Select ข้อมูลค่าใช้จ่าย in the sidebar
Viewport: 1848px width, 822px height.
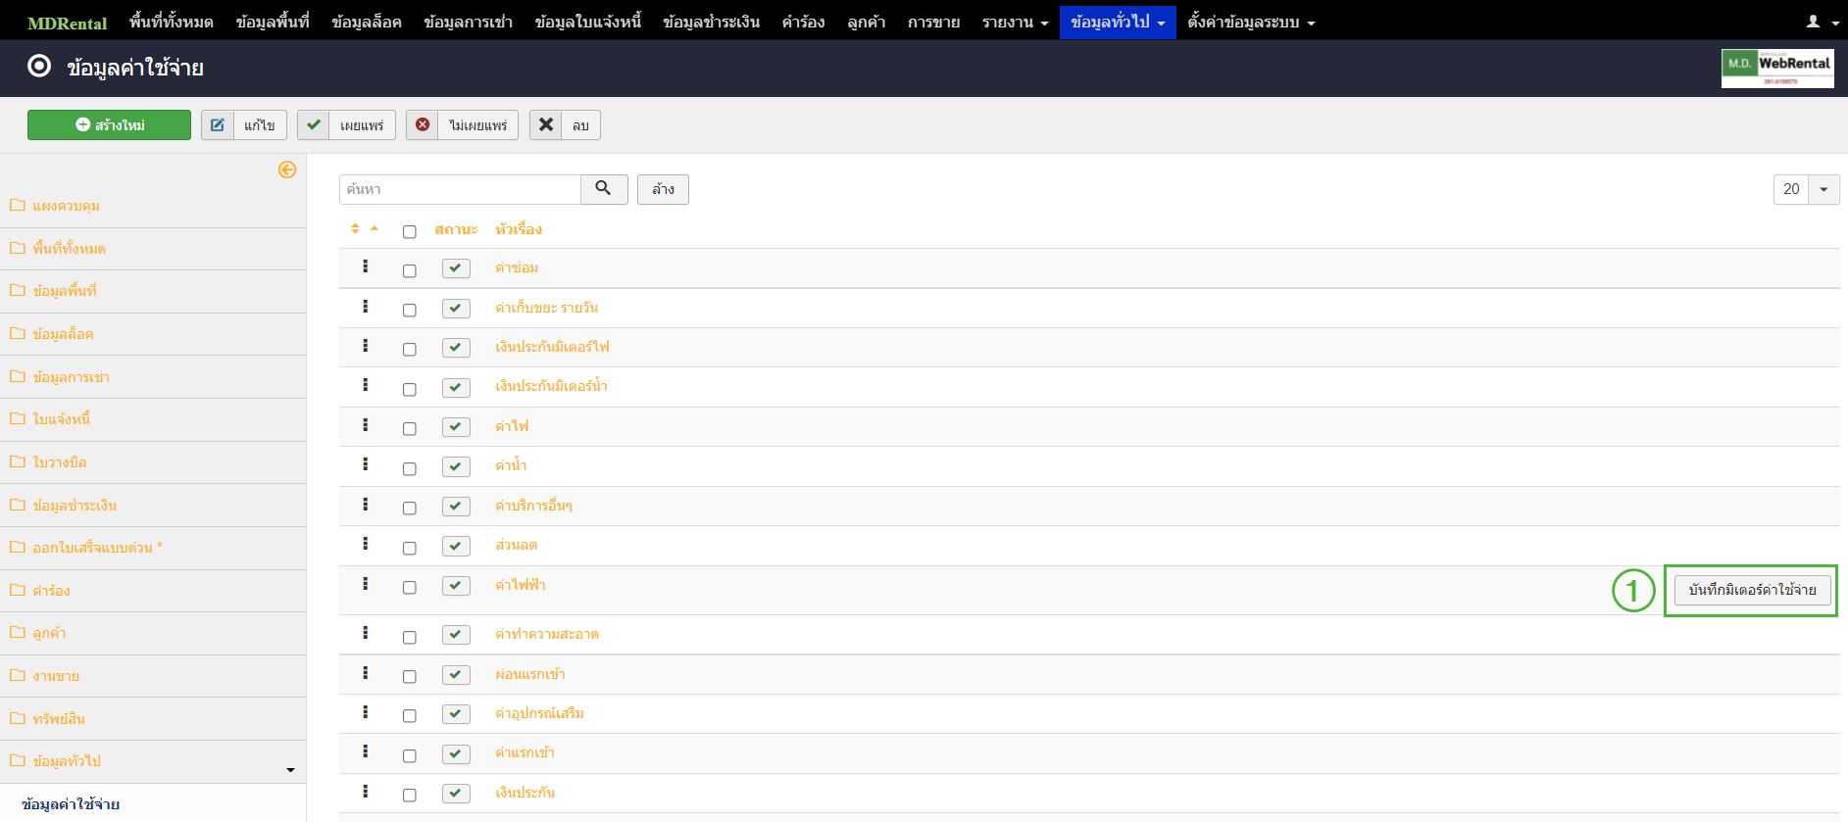[71, 804]
